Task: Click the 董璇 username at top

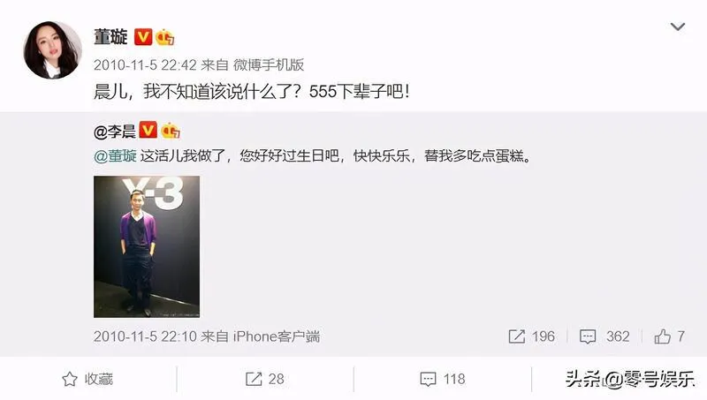Action: coord(111,37)
